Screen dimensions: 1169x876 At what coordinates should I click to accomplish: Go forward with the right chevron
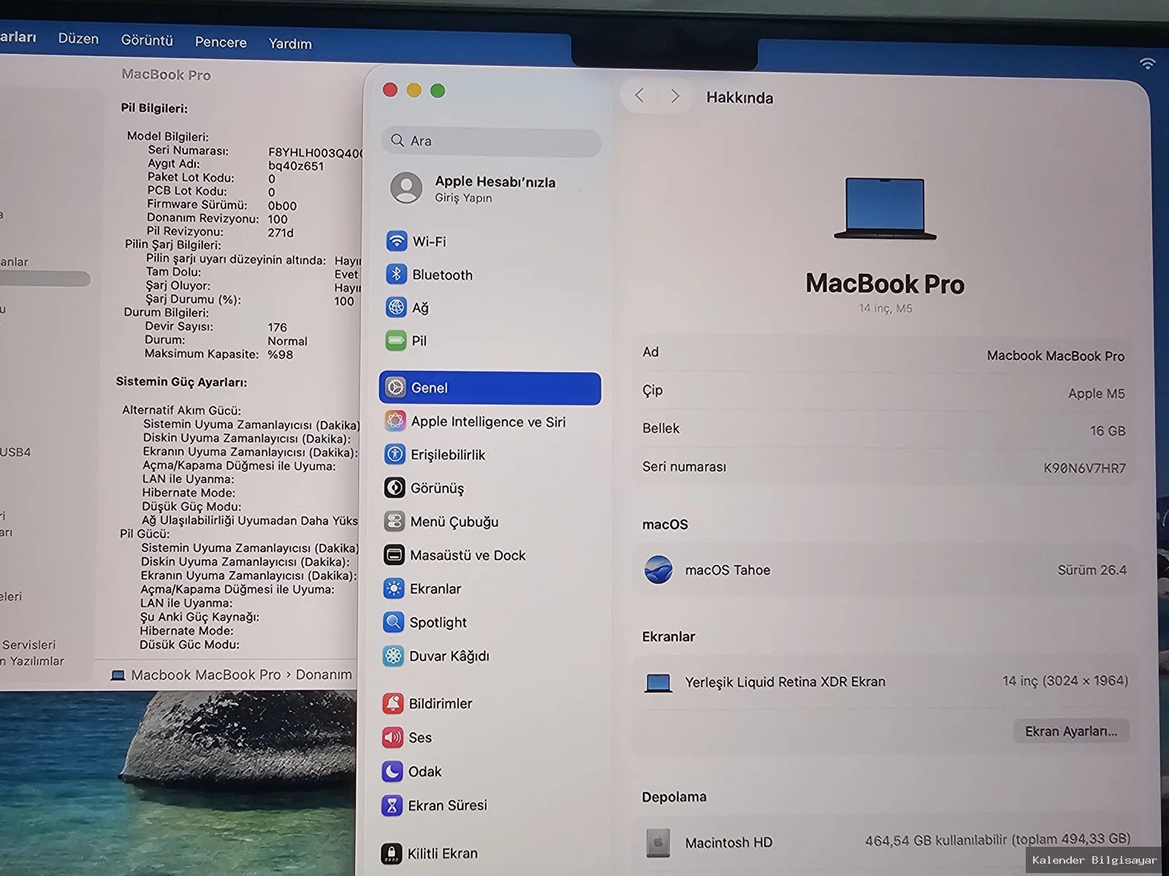pos(674,96)
